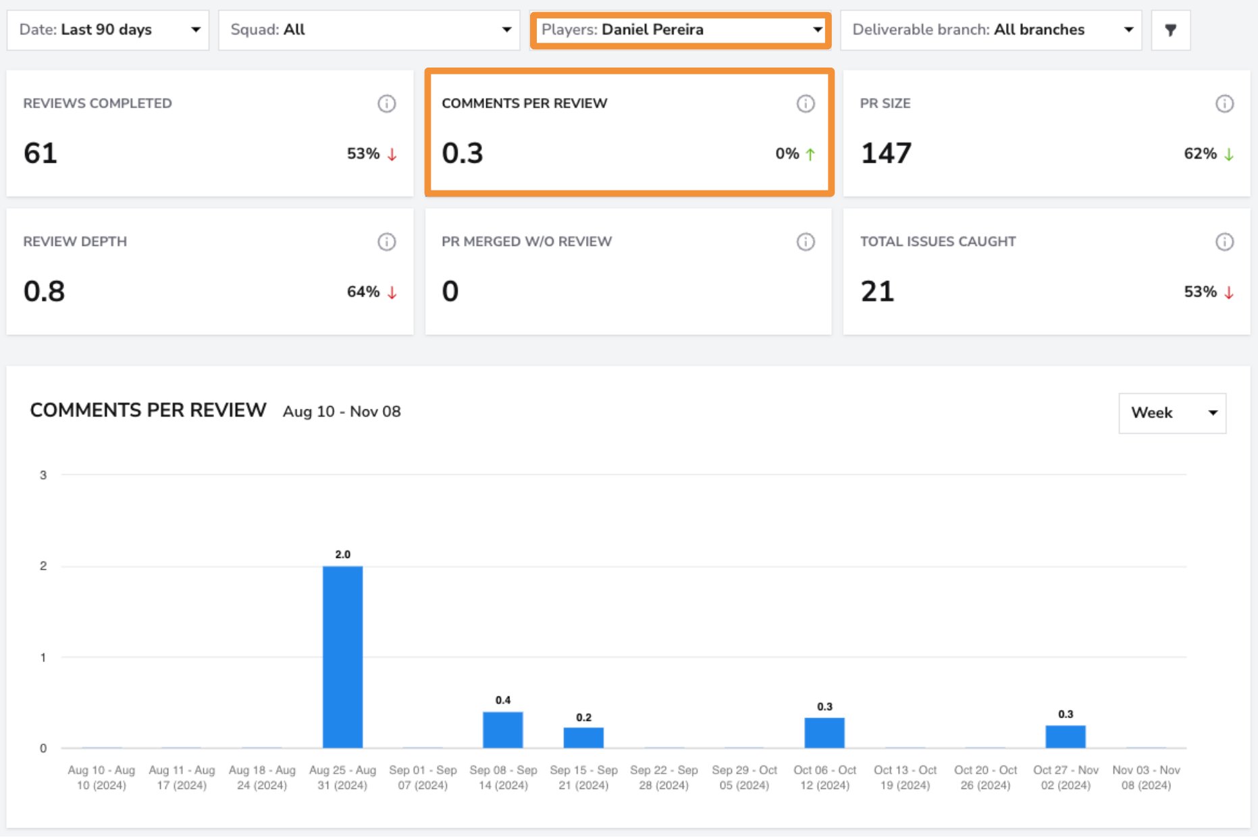Click Review Depth info icon
The height and width of the screenshot is (837, 1258).
click(386, 242)
